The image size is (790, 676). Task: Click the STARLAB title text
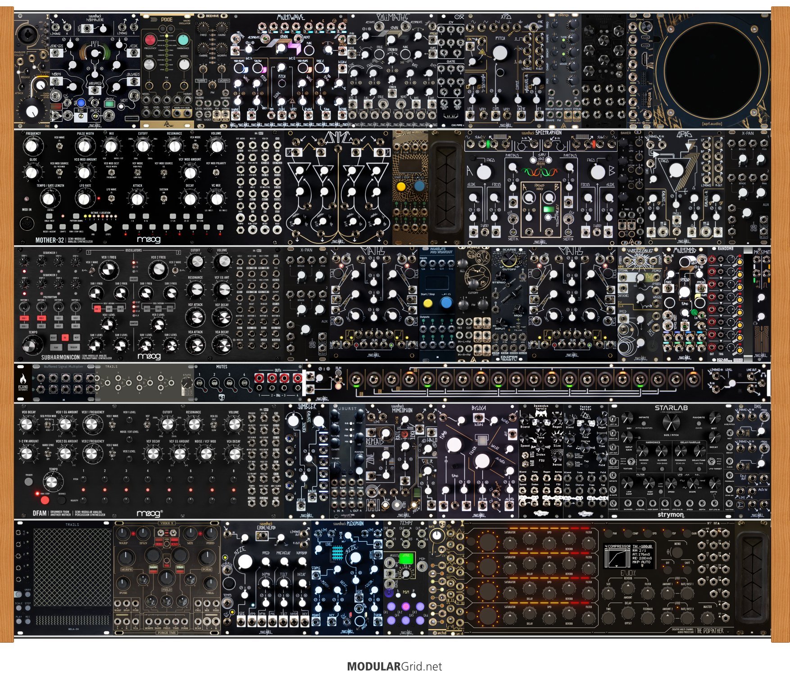click(x=671, y=408)
